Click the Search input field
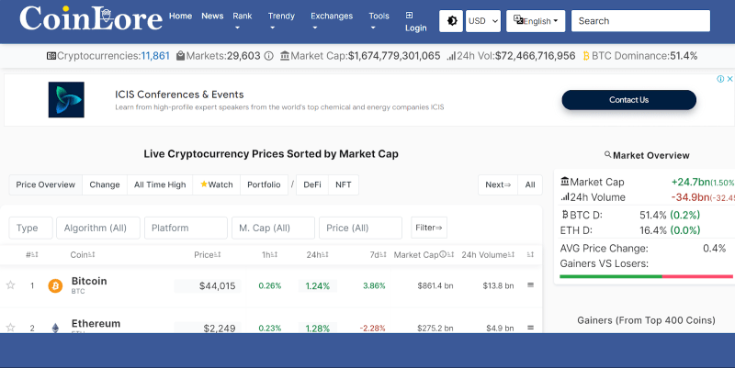Image resolution: width=735 pixels, height=368 pixels. (x=640, y=21)
